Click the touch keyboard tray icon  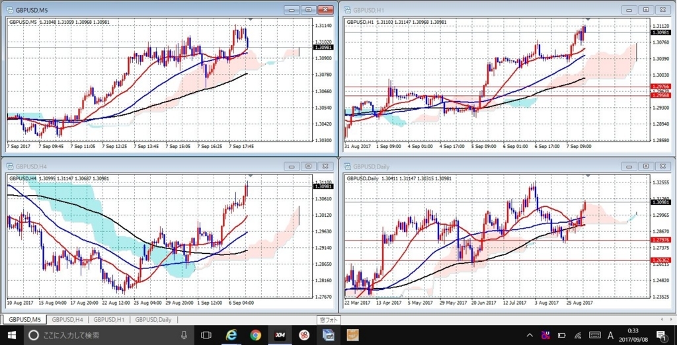(594, 335)
